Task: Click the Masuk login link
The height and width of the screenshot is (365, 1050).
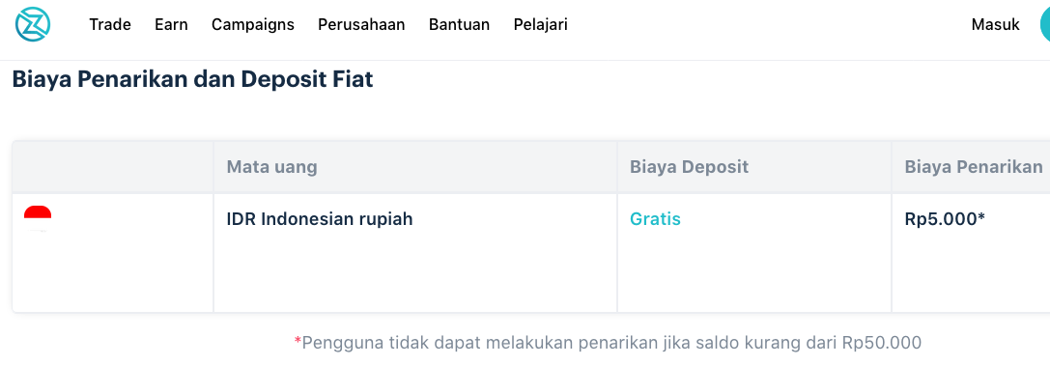Action: [996, 25]
